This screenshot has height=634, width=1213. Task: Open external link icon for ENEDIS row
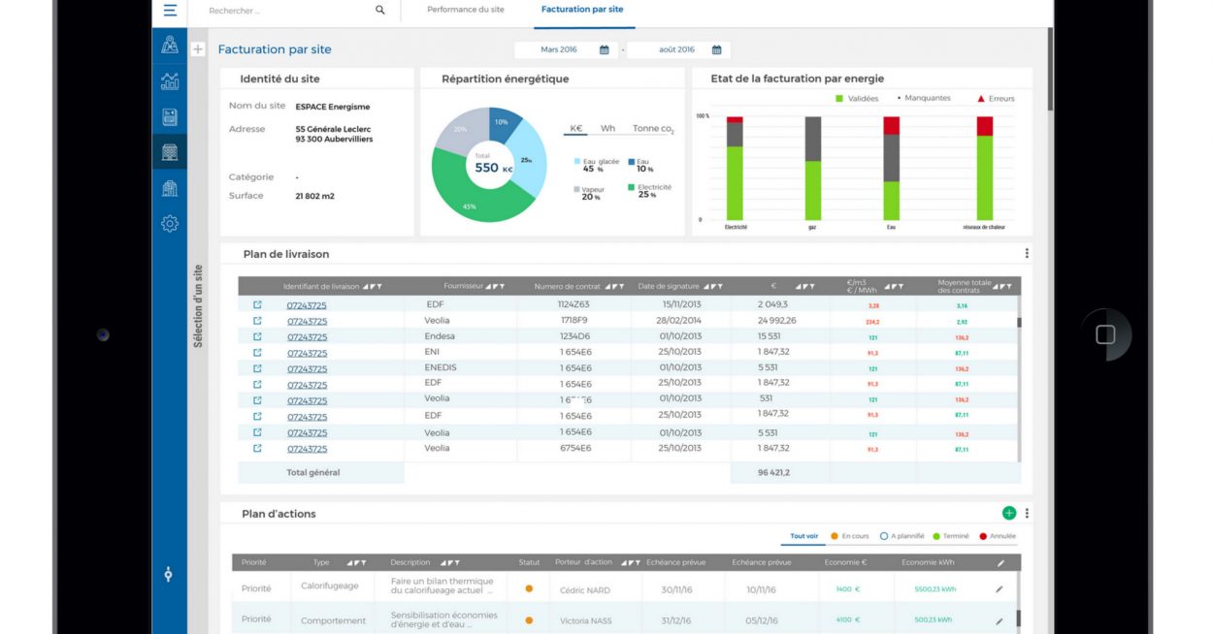tap(257, 368)
